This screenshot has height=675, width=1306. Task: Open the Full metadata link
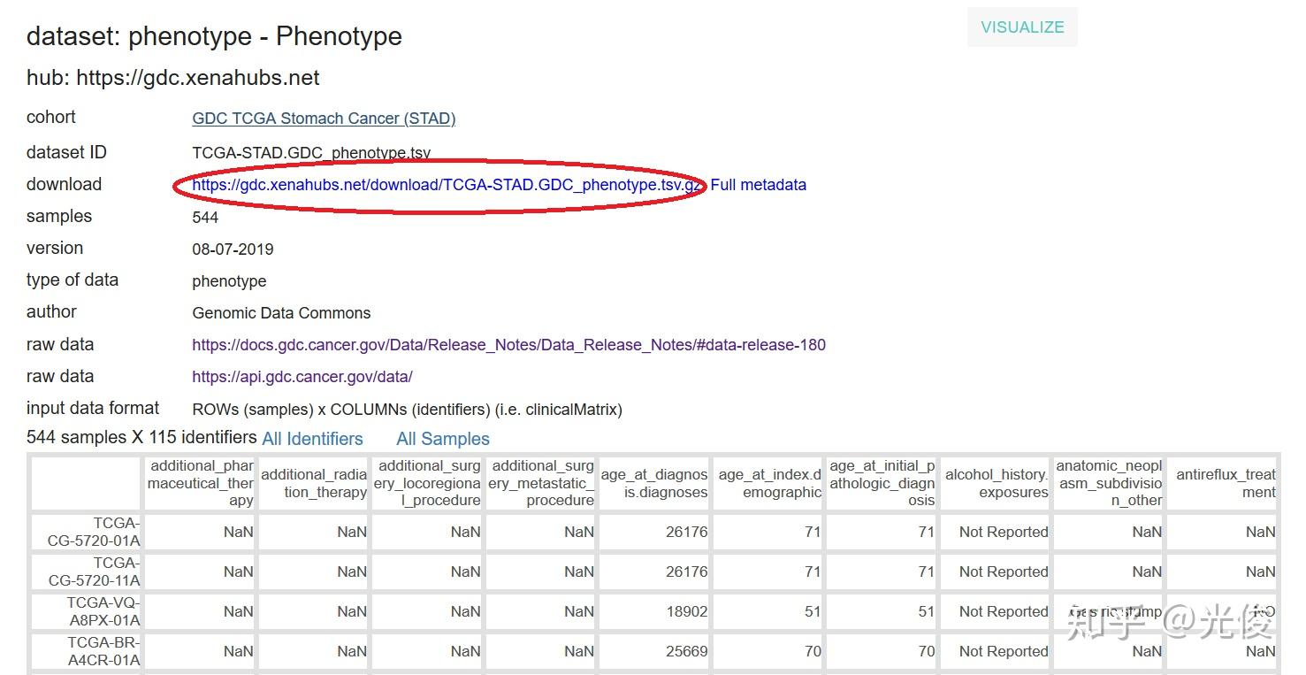758,185
